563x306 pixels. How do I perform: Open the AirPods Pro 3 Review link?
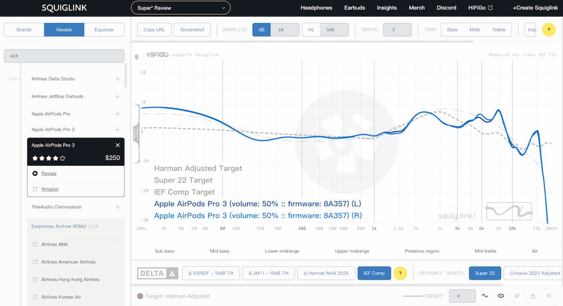[x=49, y=174]
